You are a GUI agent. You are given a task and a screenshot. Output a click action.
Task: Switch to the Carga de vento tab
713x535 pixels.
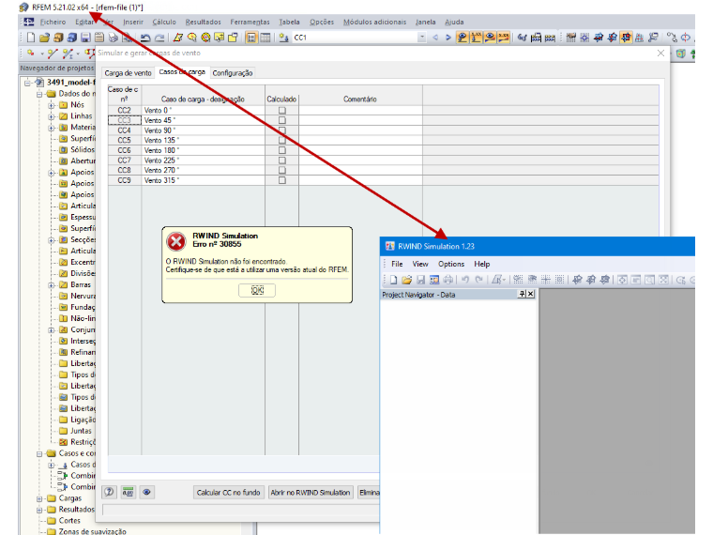point(128,73)
